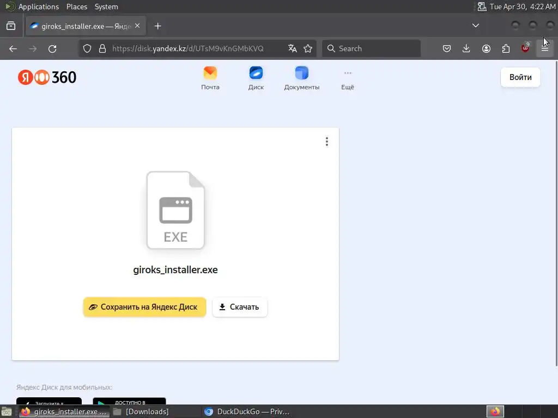The width and height of the screenshot is (558, 418).
Task: View site security padlock info
Action: (x=102, y=48)
